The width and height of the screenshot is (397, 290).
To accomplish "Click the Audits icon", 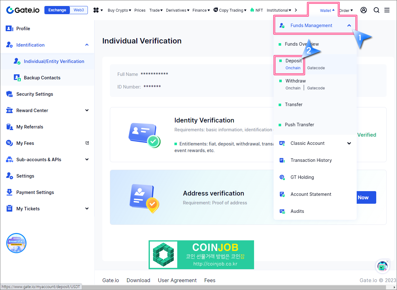I will point(282,211).
